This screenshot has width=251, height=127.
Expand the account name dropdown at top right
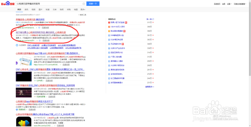coord(240,4)
